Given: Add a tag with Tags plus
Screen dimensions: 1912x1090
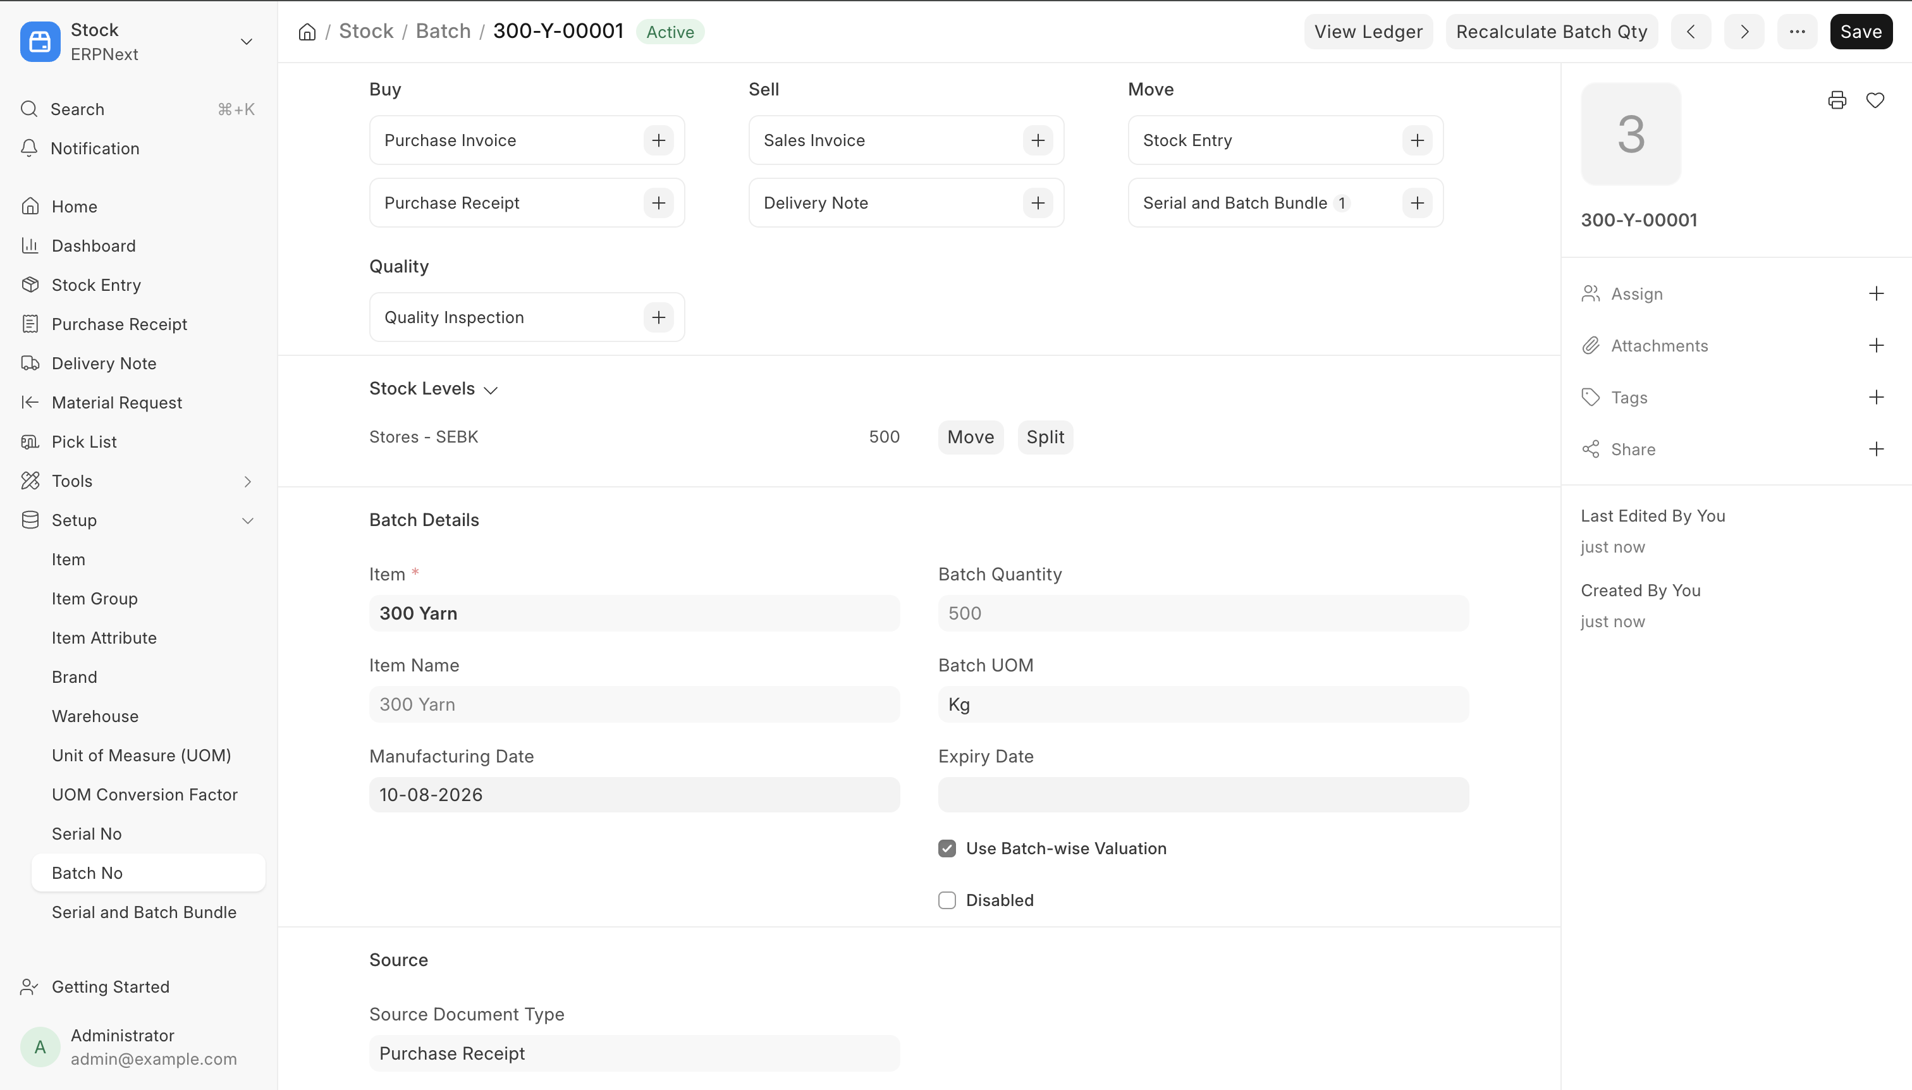Looking at the screenshot, I should tap(1876, 397).
